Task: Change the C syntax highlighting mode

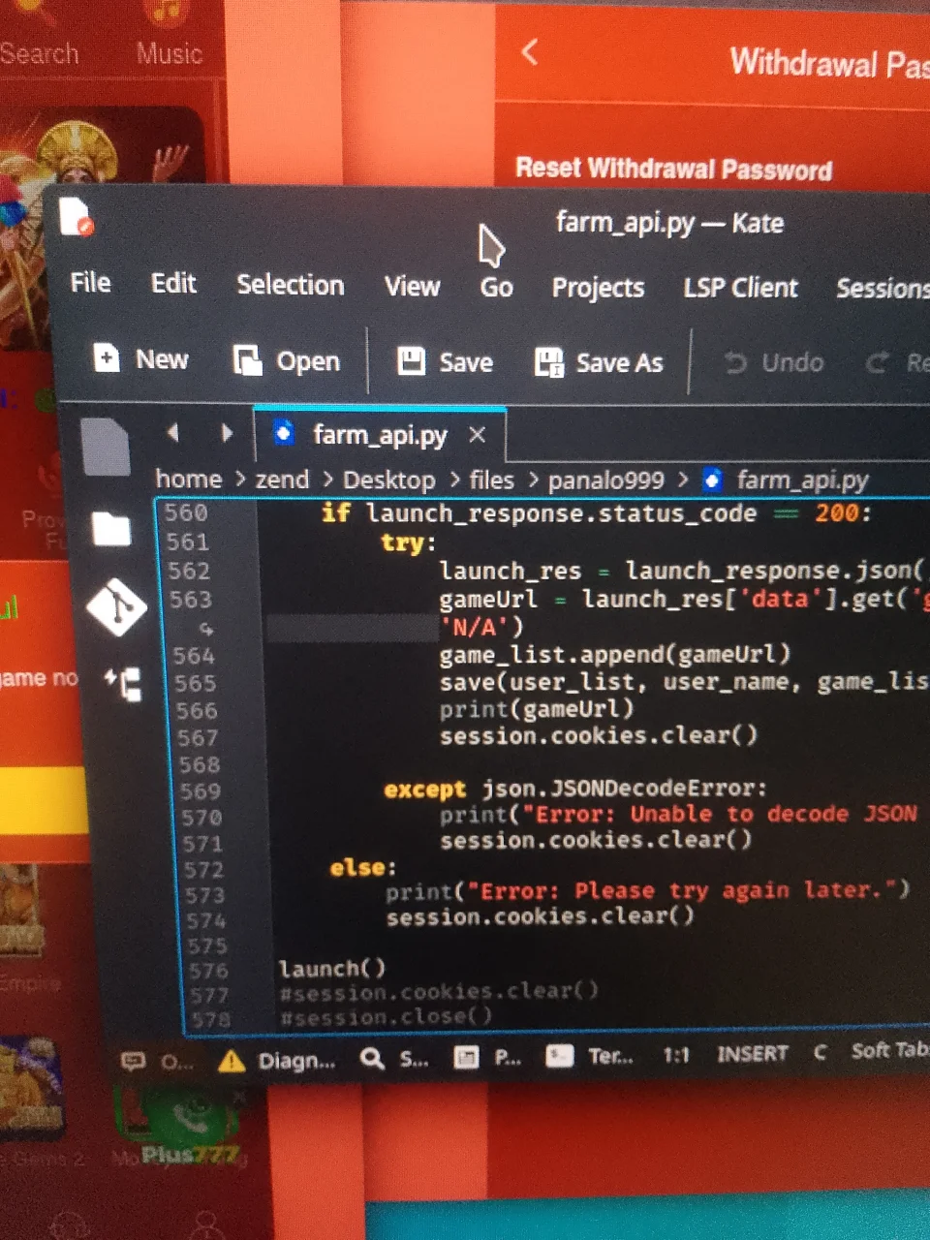Action: (x=820, y=1052)
